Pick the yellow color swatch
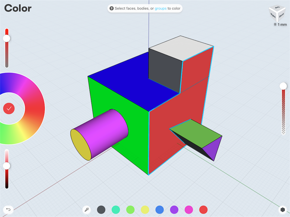 145,210
